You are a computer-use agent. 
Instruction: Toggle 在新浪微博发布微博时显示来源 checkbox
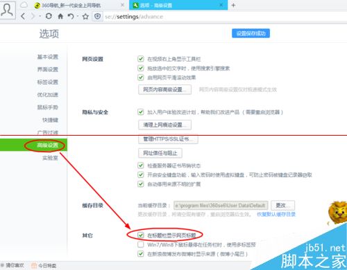(x=141, y=254)
